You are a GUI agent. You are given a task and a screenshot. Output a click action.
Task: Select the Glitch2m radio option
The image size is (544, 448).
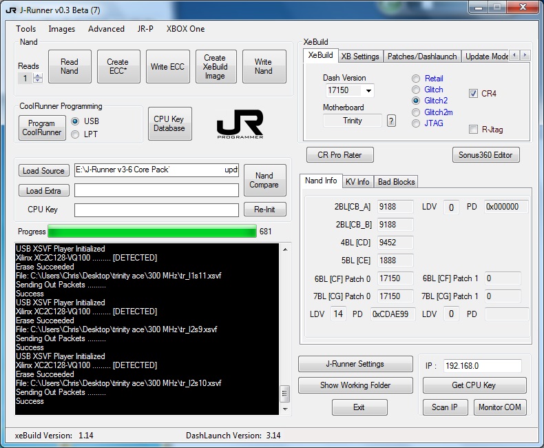click(416, 112)
